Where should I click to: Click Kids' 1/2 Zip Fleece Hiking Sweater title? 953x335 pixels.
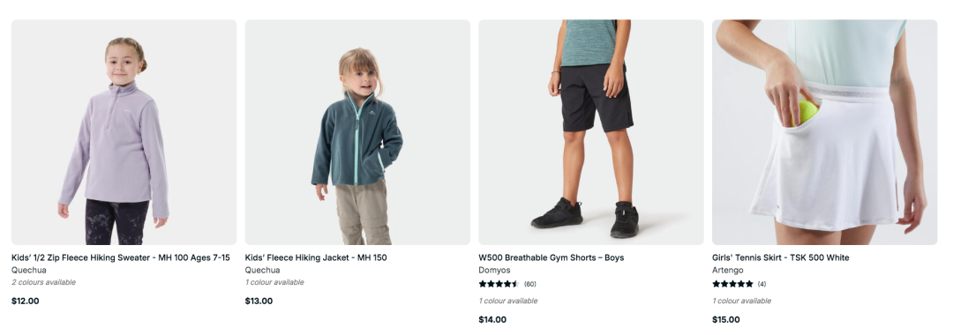pos(120,258)
